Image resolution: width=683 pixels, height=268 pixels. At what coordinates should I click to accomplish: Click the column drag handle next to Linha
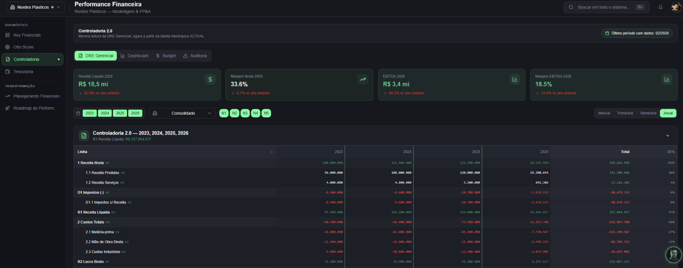tap(272, 152)
